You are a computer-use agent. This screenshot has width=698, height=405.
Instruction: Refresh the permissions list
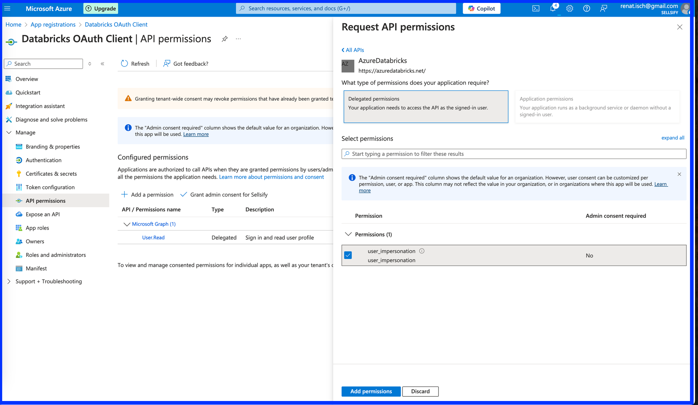click(135, 64)
